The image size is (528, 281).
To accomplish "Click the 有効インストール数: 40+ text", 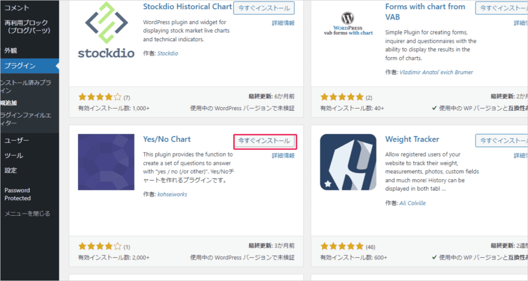I will click(x=352, y=108).
